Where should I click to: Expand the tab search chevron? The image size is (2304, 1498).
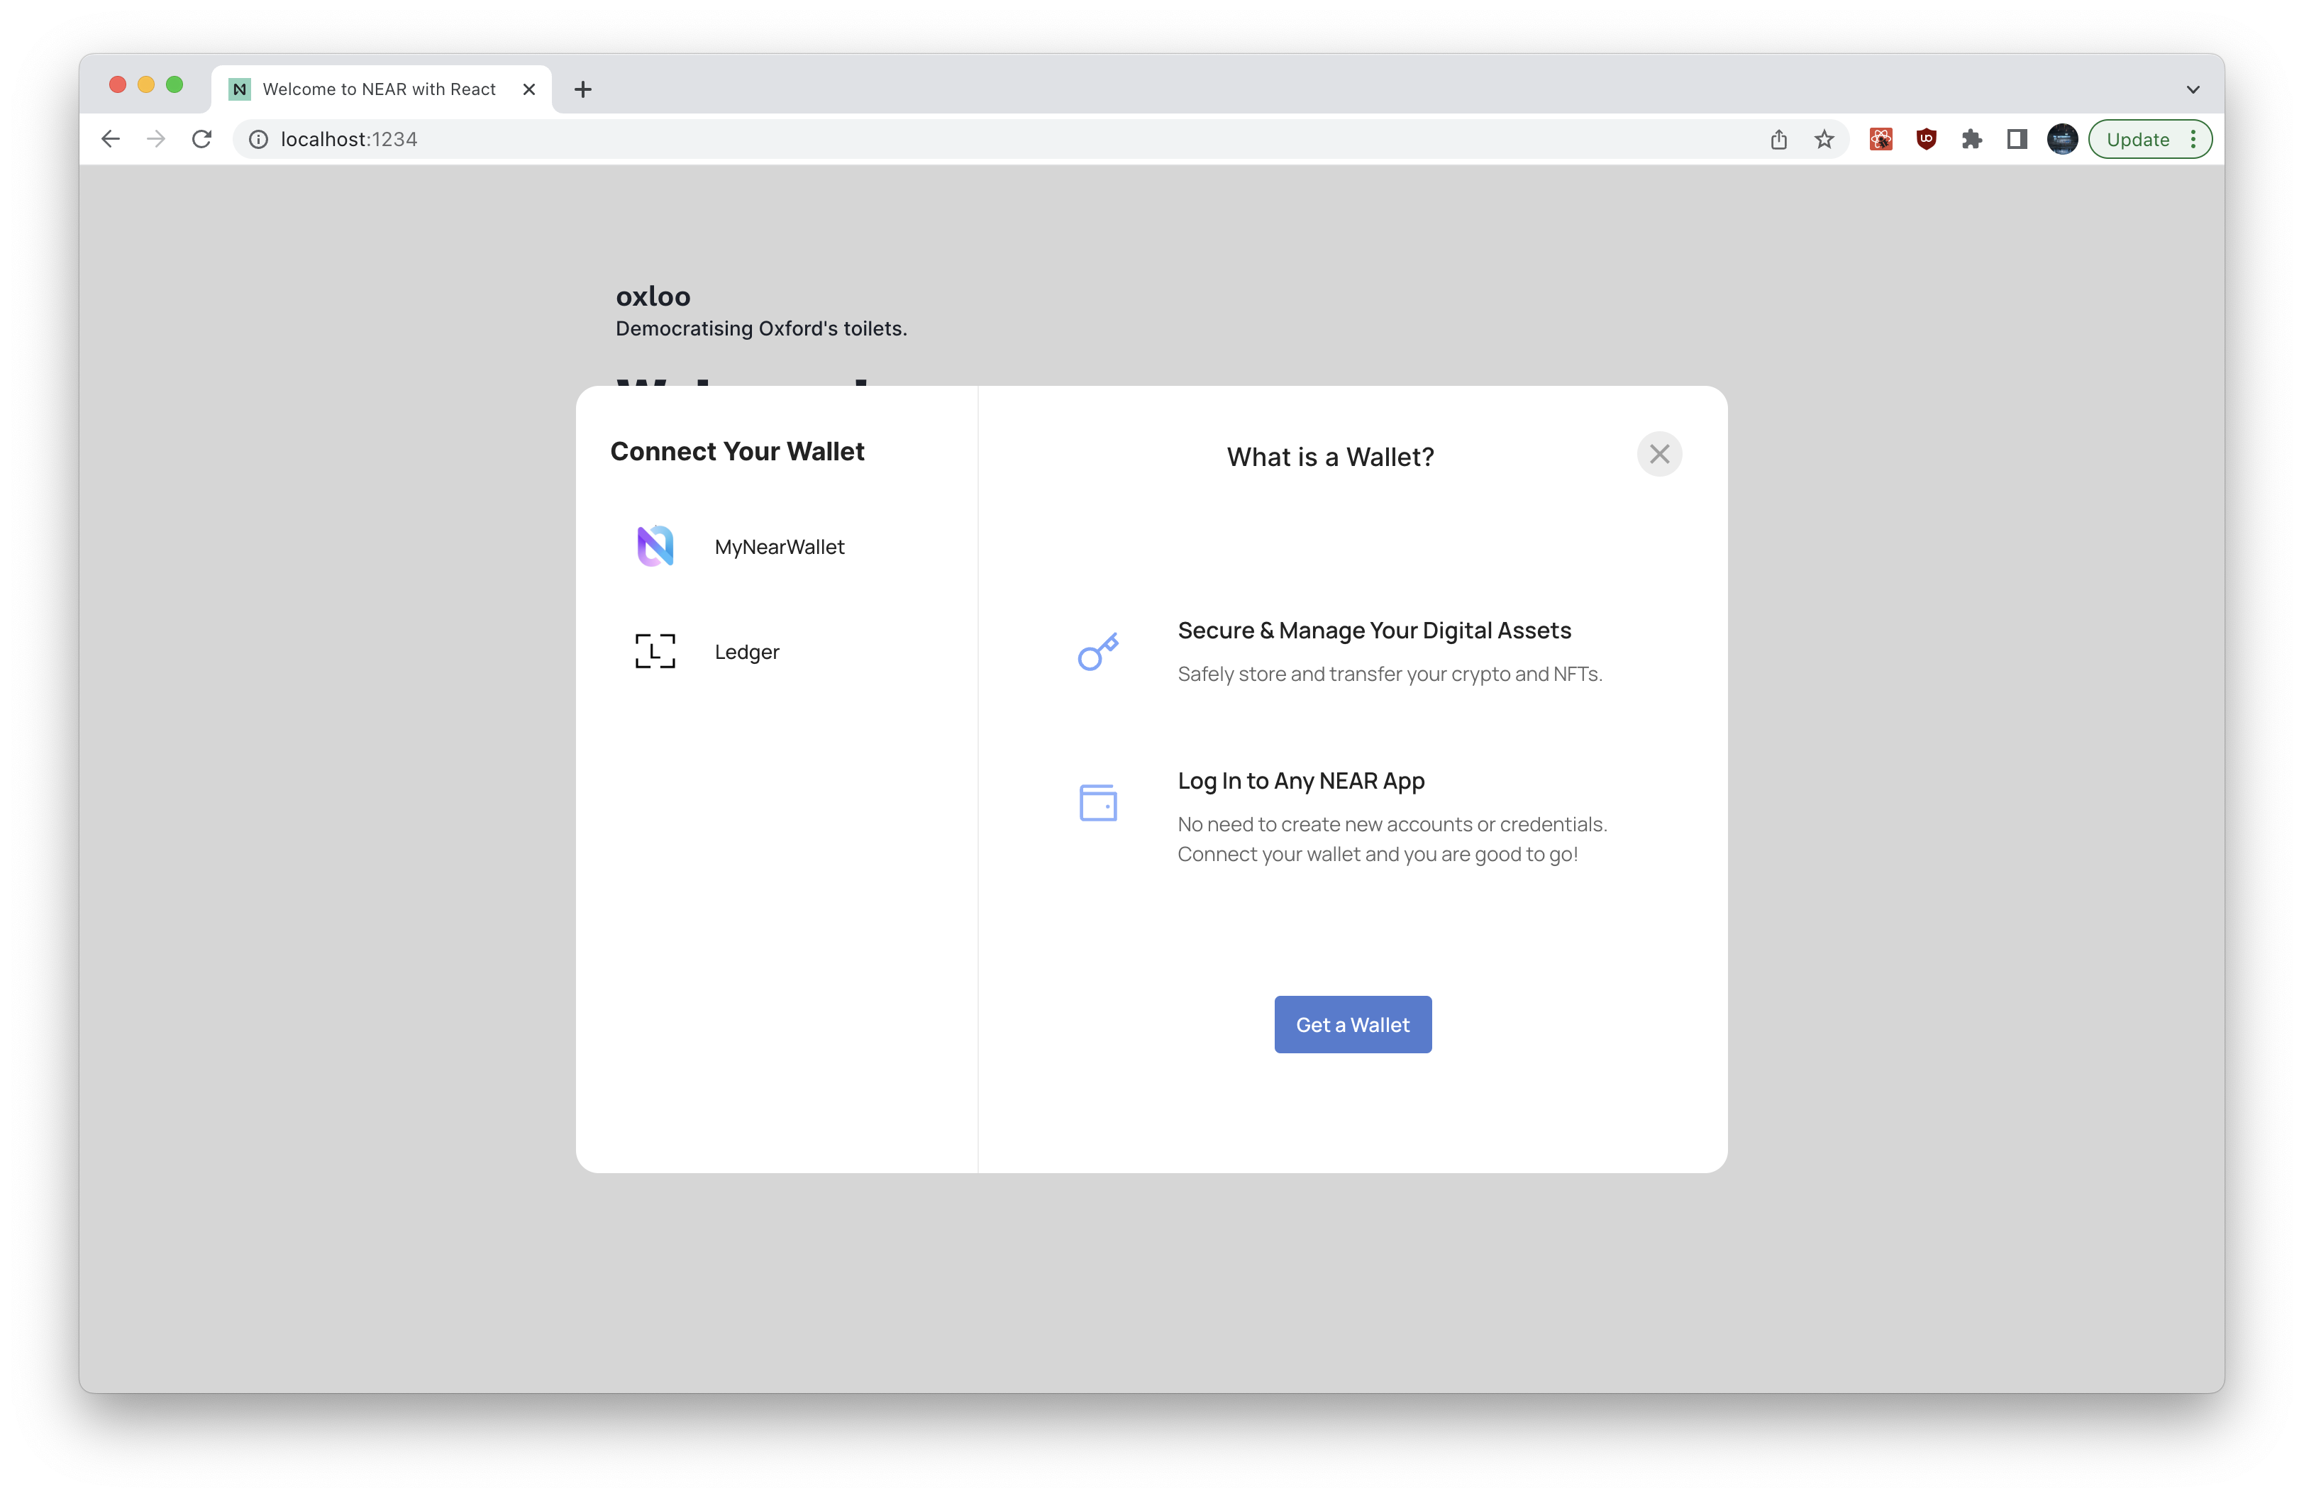(2193, 89)
